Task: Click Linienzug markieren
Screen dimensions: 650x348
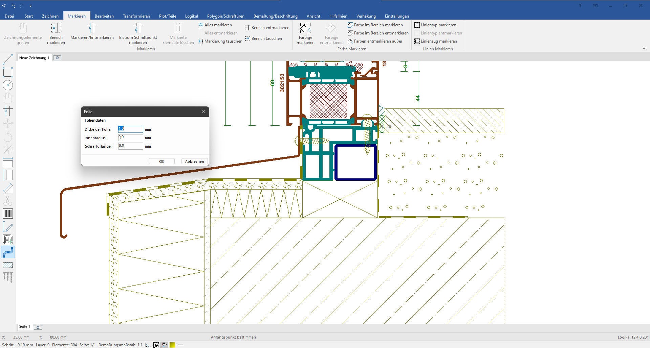Action: [435, 41]
